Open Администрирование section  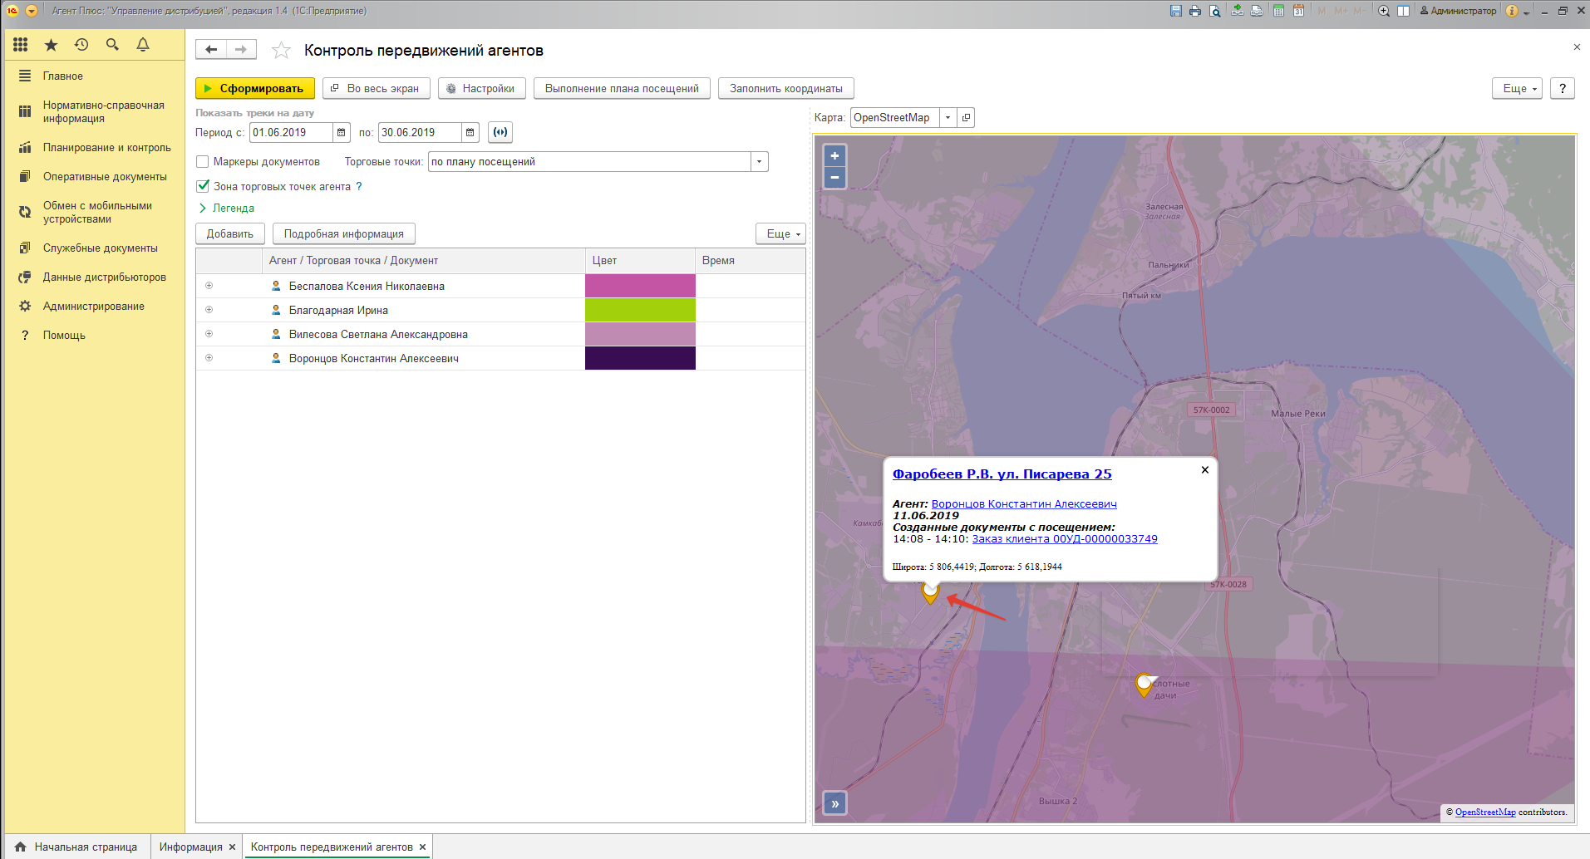[x=95, y=307]
